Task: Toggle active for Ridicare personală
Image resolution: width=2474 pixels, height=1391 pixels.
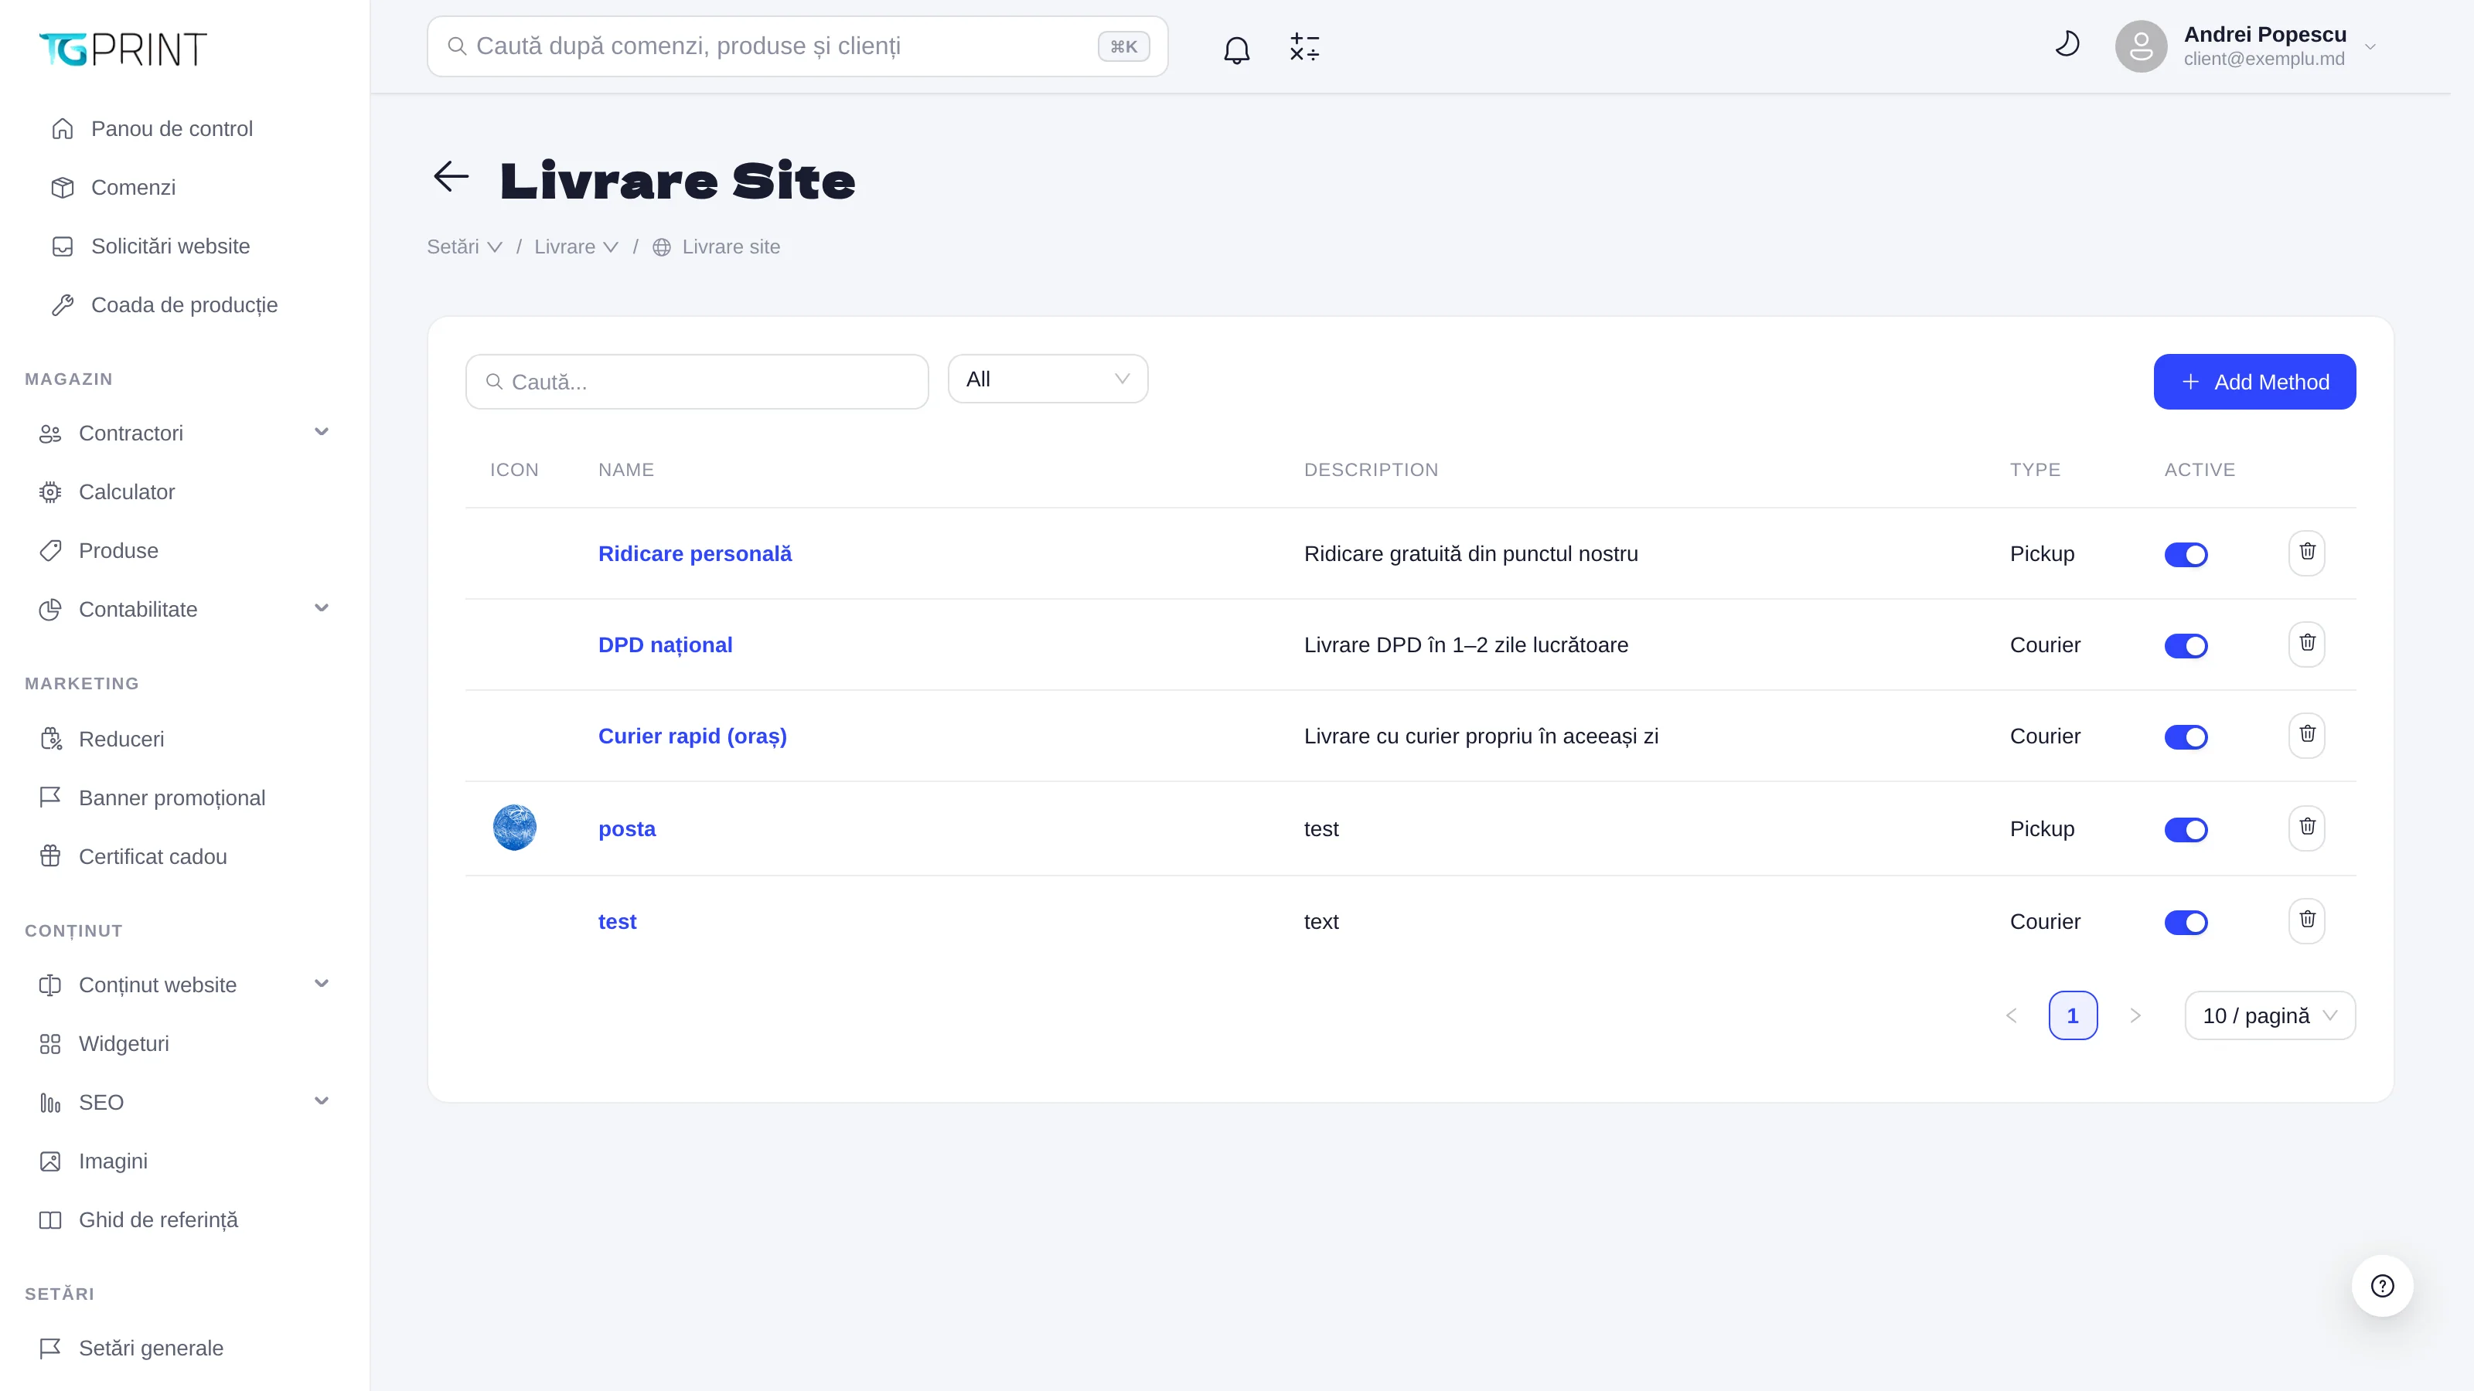Action: (x=2186, y=554)
